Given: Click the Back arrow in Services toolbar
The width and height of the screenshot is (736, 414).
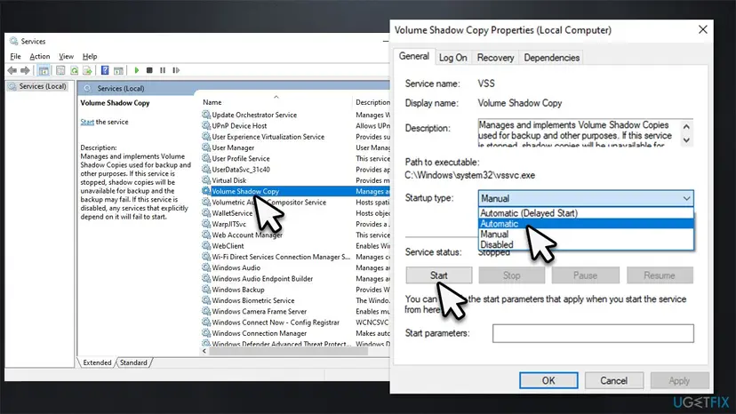Looking at the screenshot, I should 12,70.
